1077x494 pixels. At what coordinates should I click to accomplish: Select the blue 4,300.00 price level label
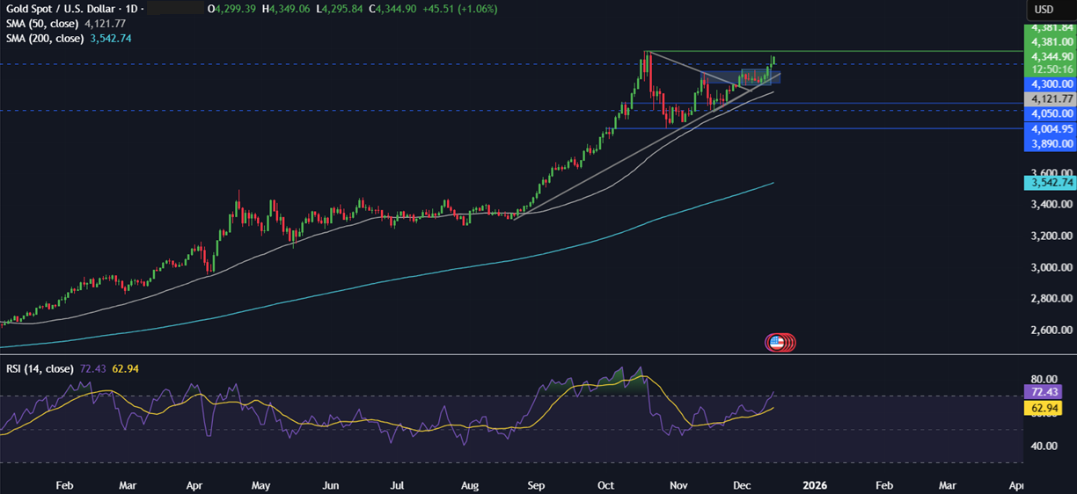tap(1050, 84)
